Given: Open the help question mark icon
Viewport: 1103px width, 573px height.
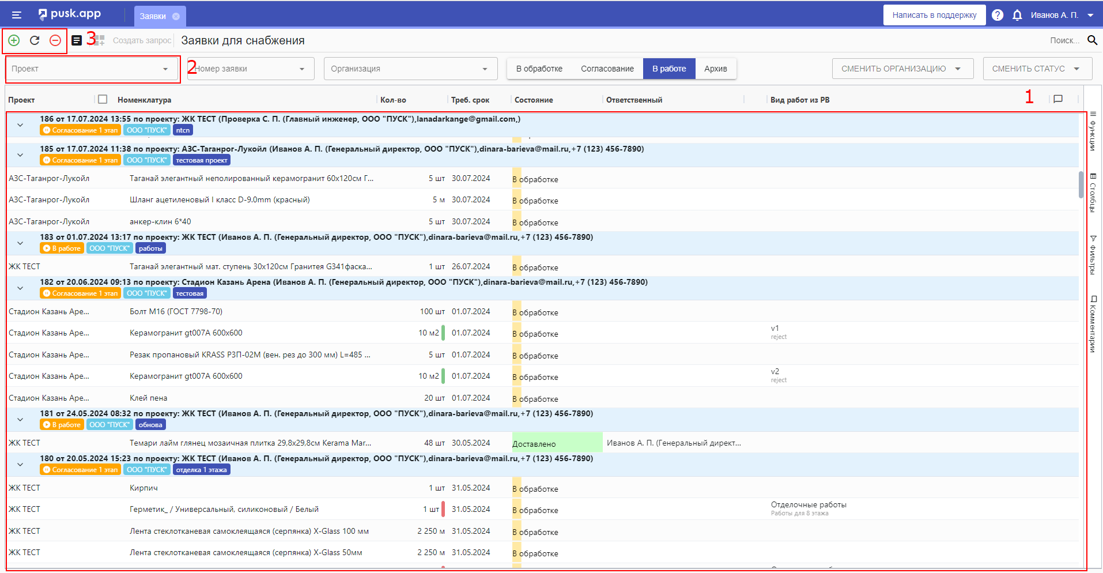Looking at the screenshot, I should click(x=998, y=16).
